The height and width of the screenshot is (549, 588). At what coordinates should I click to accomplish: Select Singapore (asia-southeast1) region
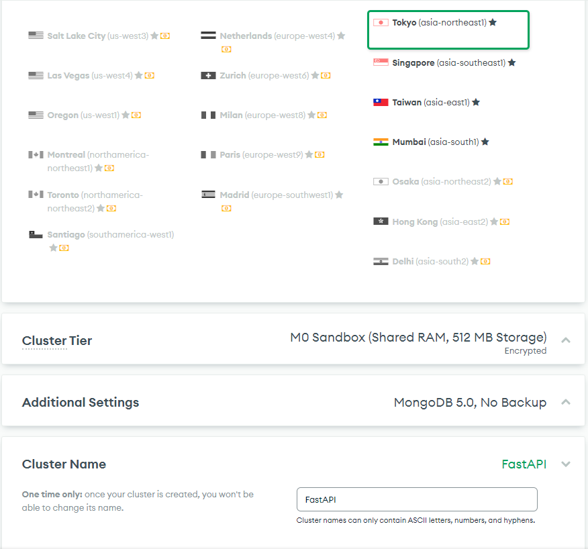(444, 62)
